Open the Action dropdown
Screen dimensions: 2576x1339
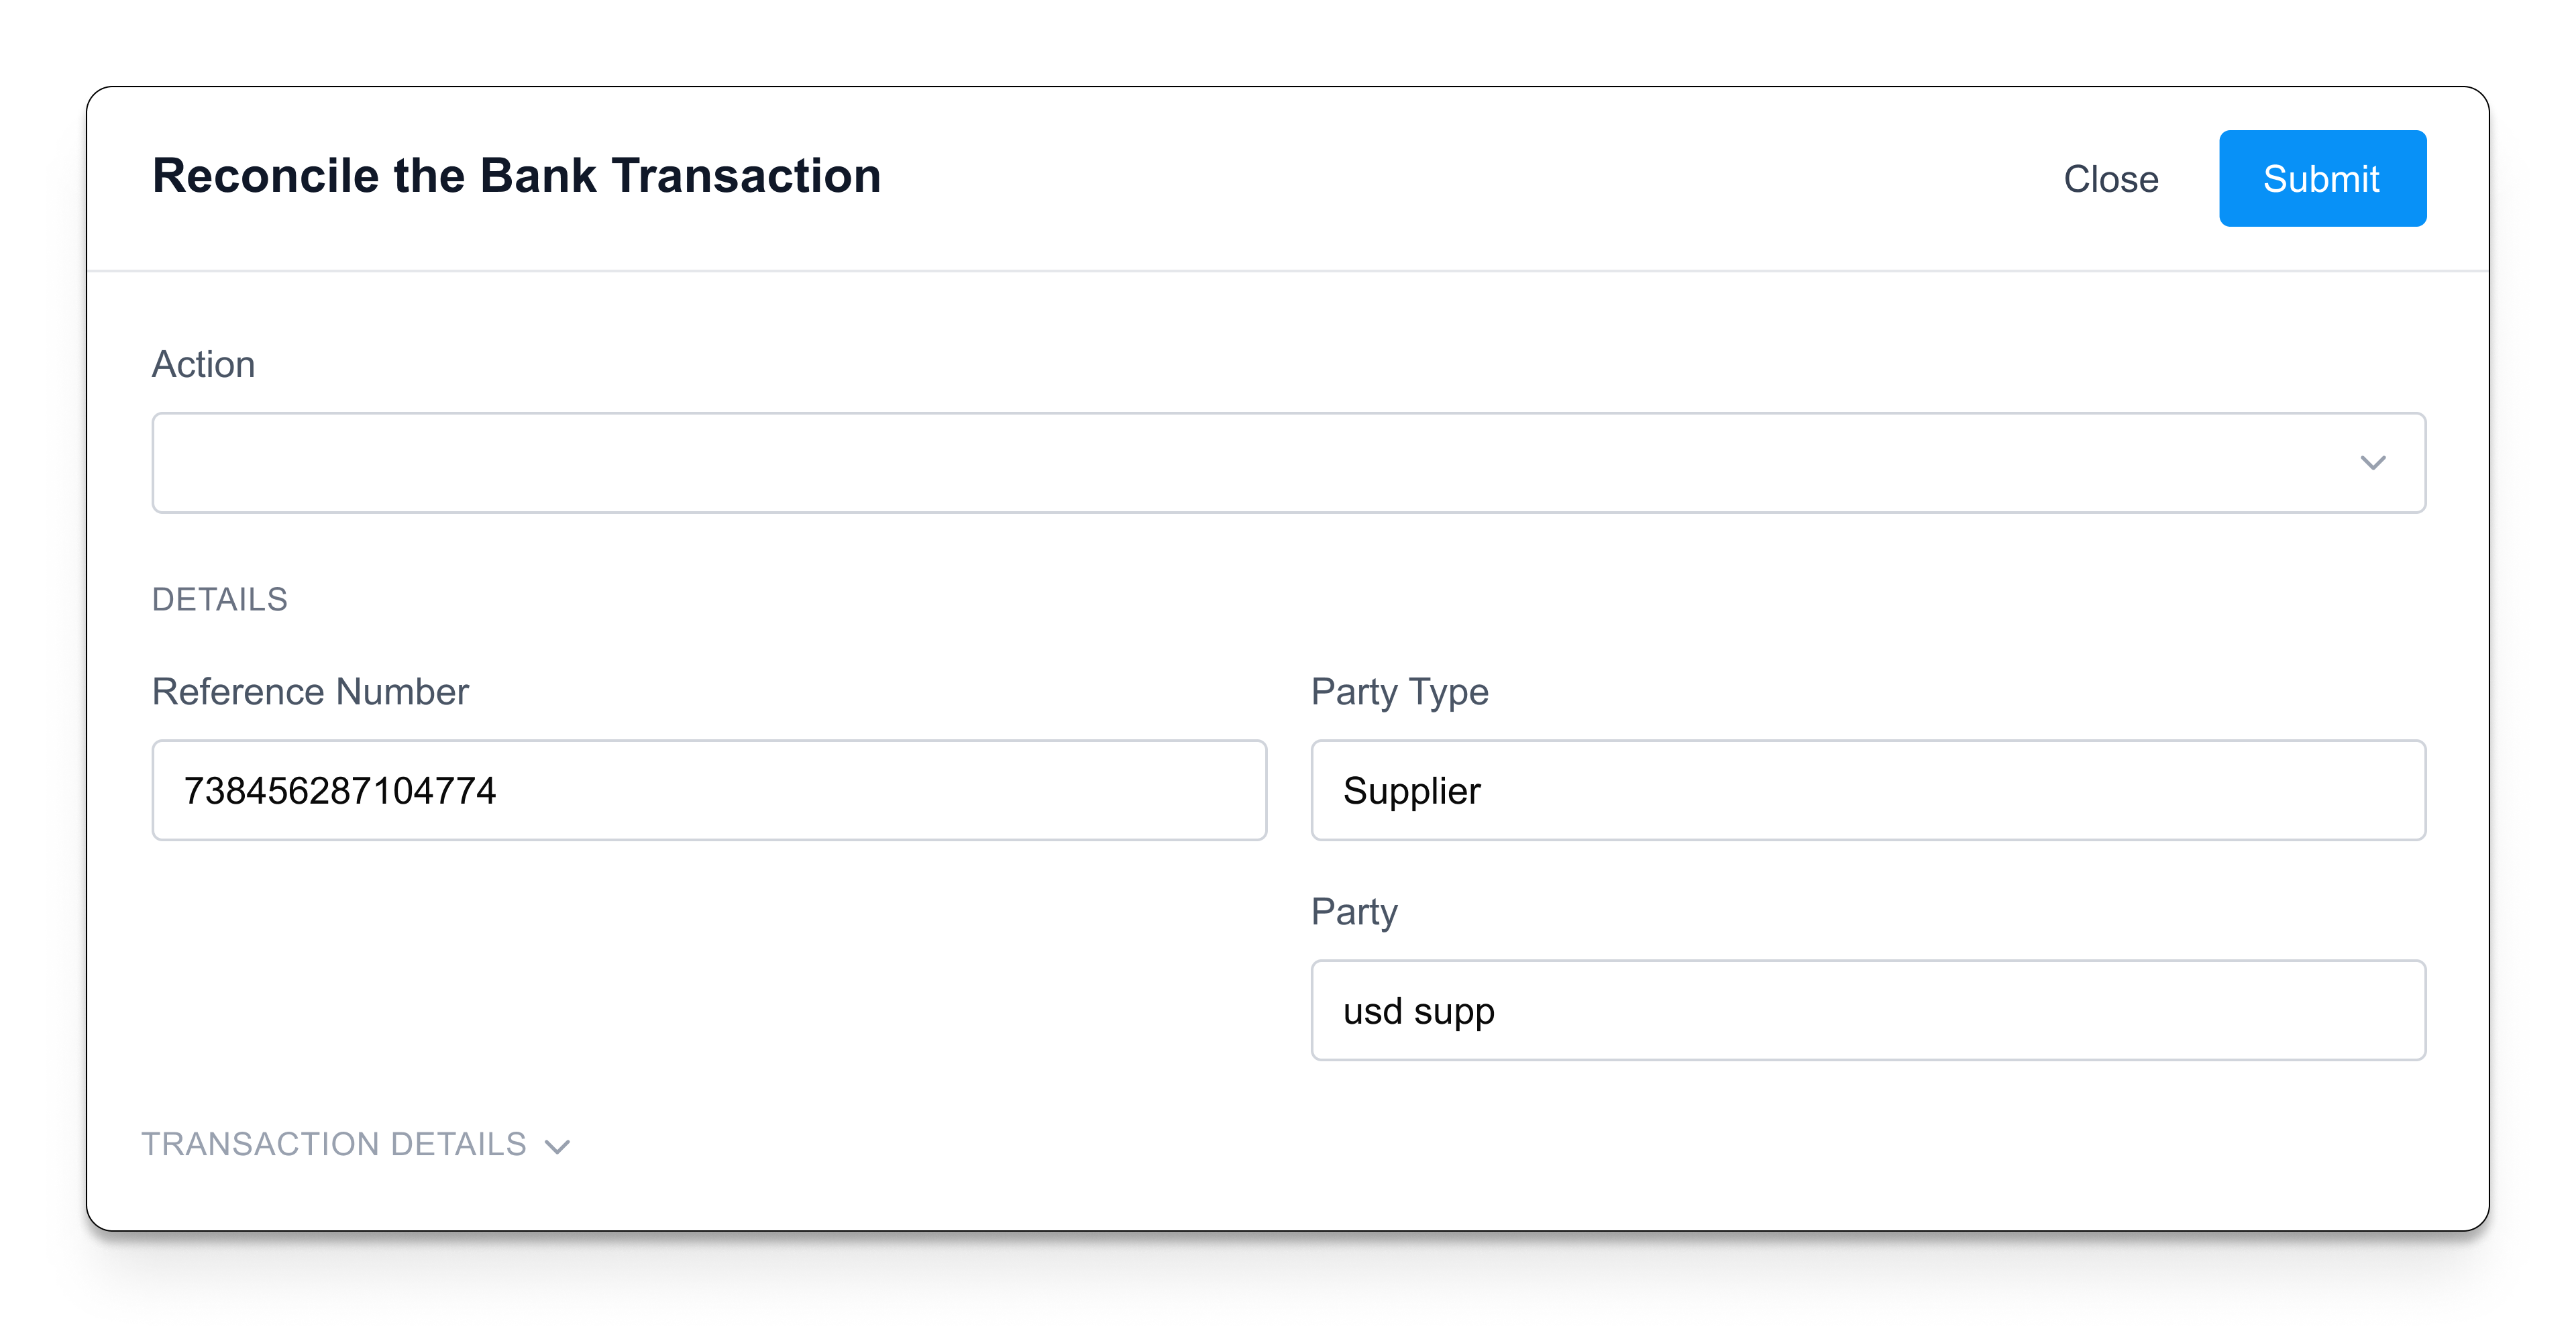(x=1288, y=462)
